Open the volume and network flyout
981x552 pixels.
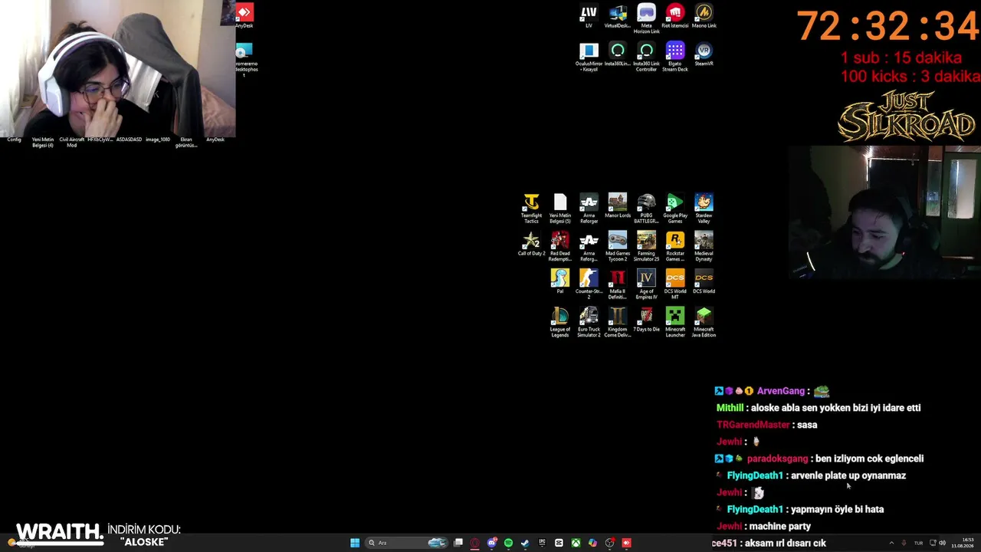tap(937, 543)
